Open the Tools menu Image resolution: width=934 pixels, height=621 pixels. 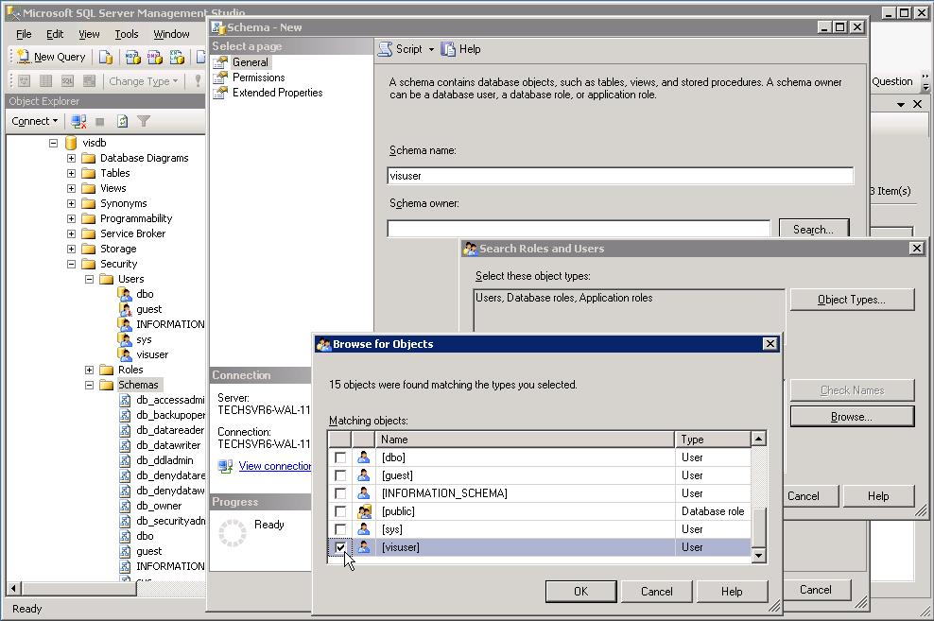pyautogui.click(x=127, y=34)
